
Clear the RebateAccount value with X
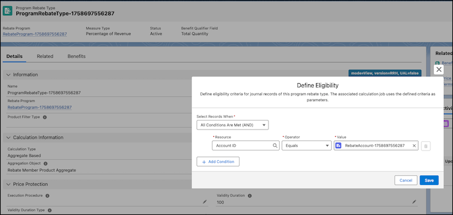coord(414,146)
